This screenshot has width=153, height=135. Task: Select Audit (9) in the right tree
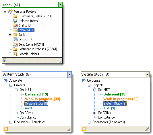[109, 108]
